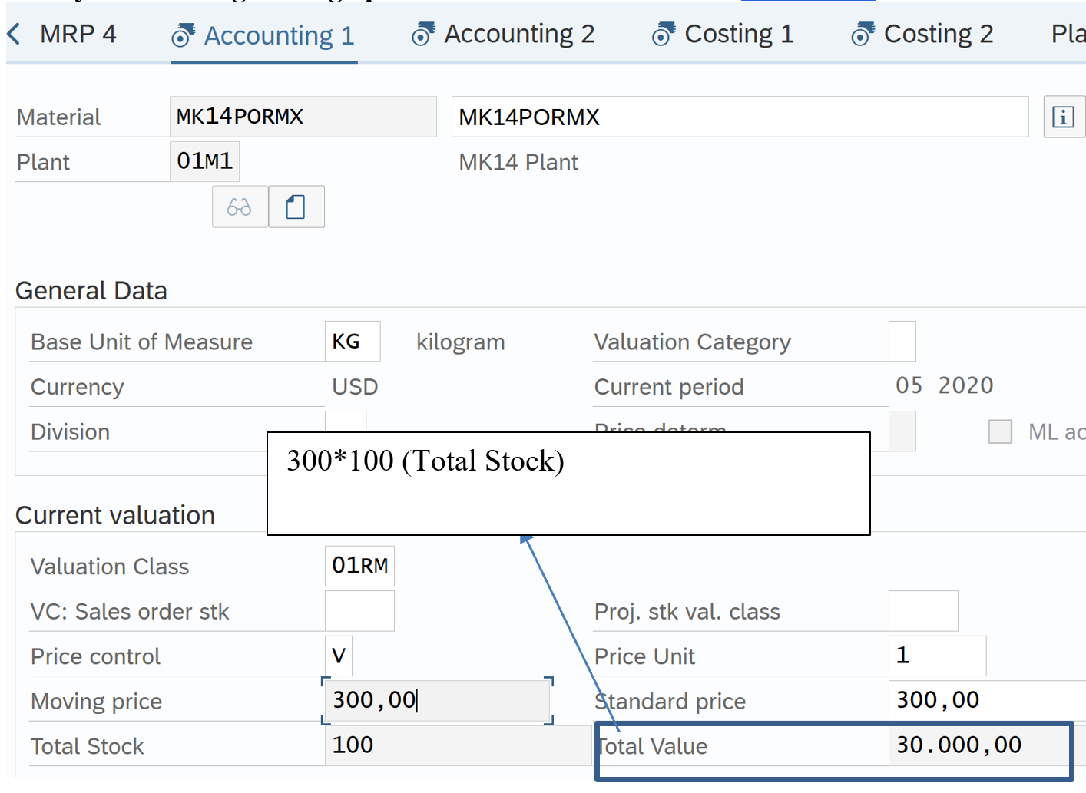The image size is (1086, 793).
Task: Click the Costing 2 tab icon
Action: (863, 35)
